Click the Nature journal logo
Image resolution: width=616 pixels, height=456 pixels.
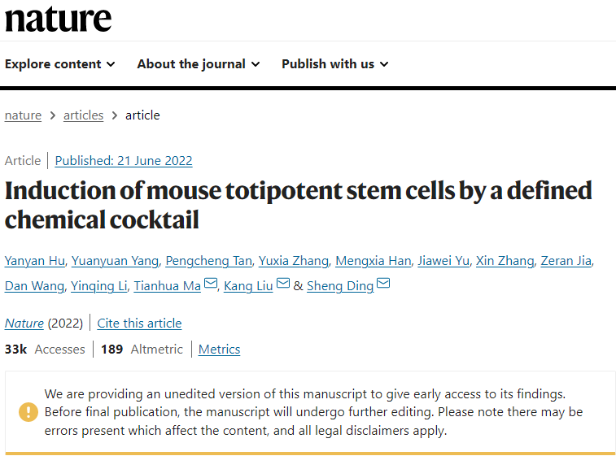[x=59, y=18]
